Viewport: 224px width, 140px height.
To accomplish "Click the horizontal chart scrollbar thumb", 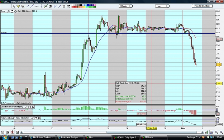I will pyautogui.click(x=151, y=132).
